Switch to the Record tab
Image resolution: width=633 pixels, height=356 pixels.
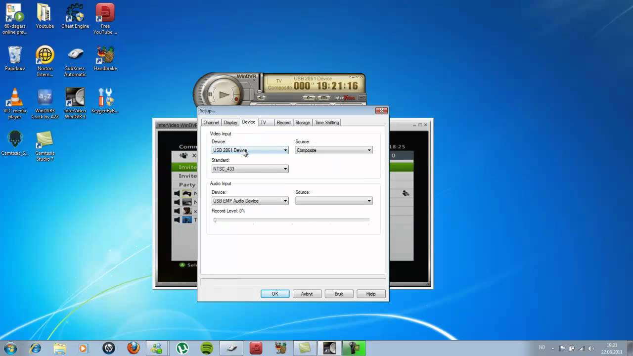283,123
